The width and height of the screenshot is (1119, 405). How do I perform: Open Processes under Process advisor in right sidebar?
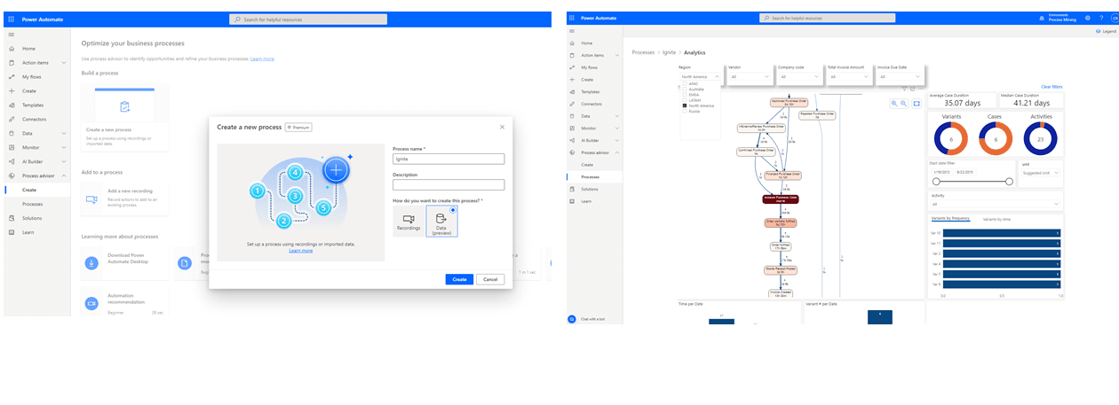(x=590, y=176)
